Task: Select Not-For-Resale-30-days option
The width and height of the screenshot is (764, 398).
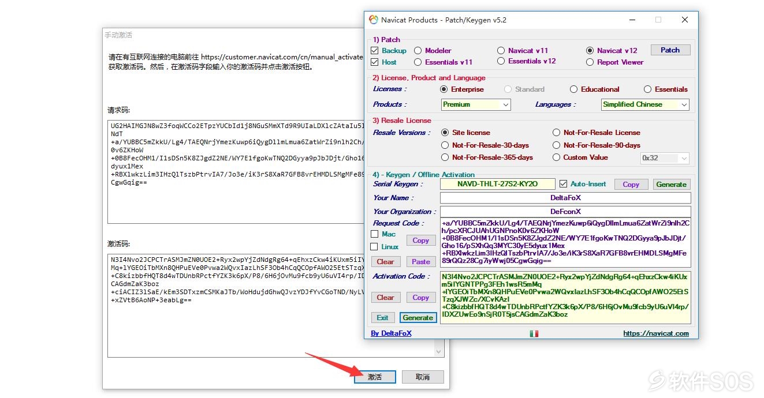Action: (x=445, y=145)
